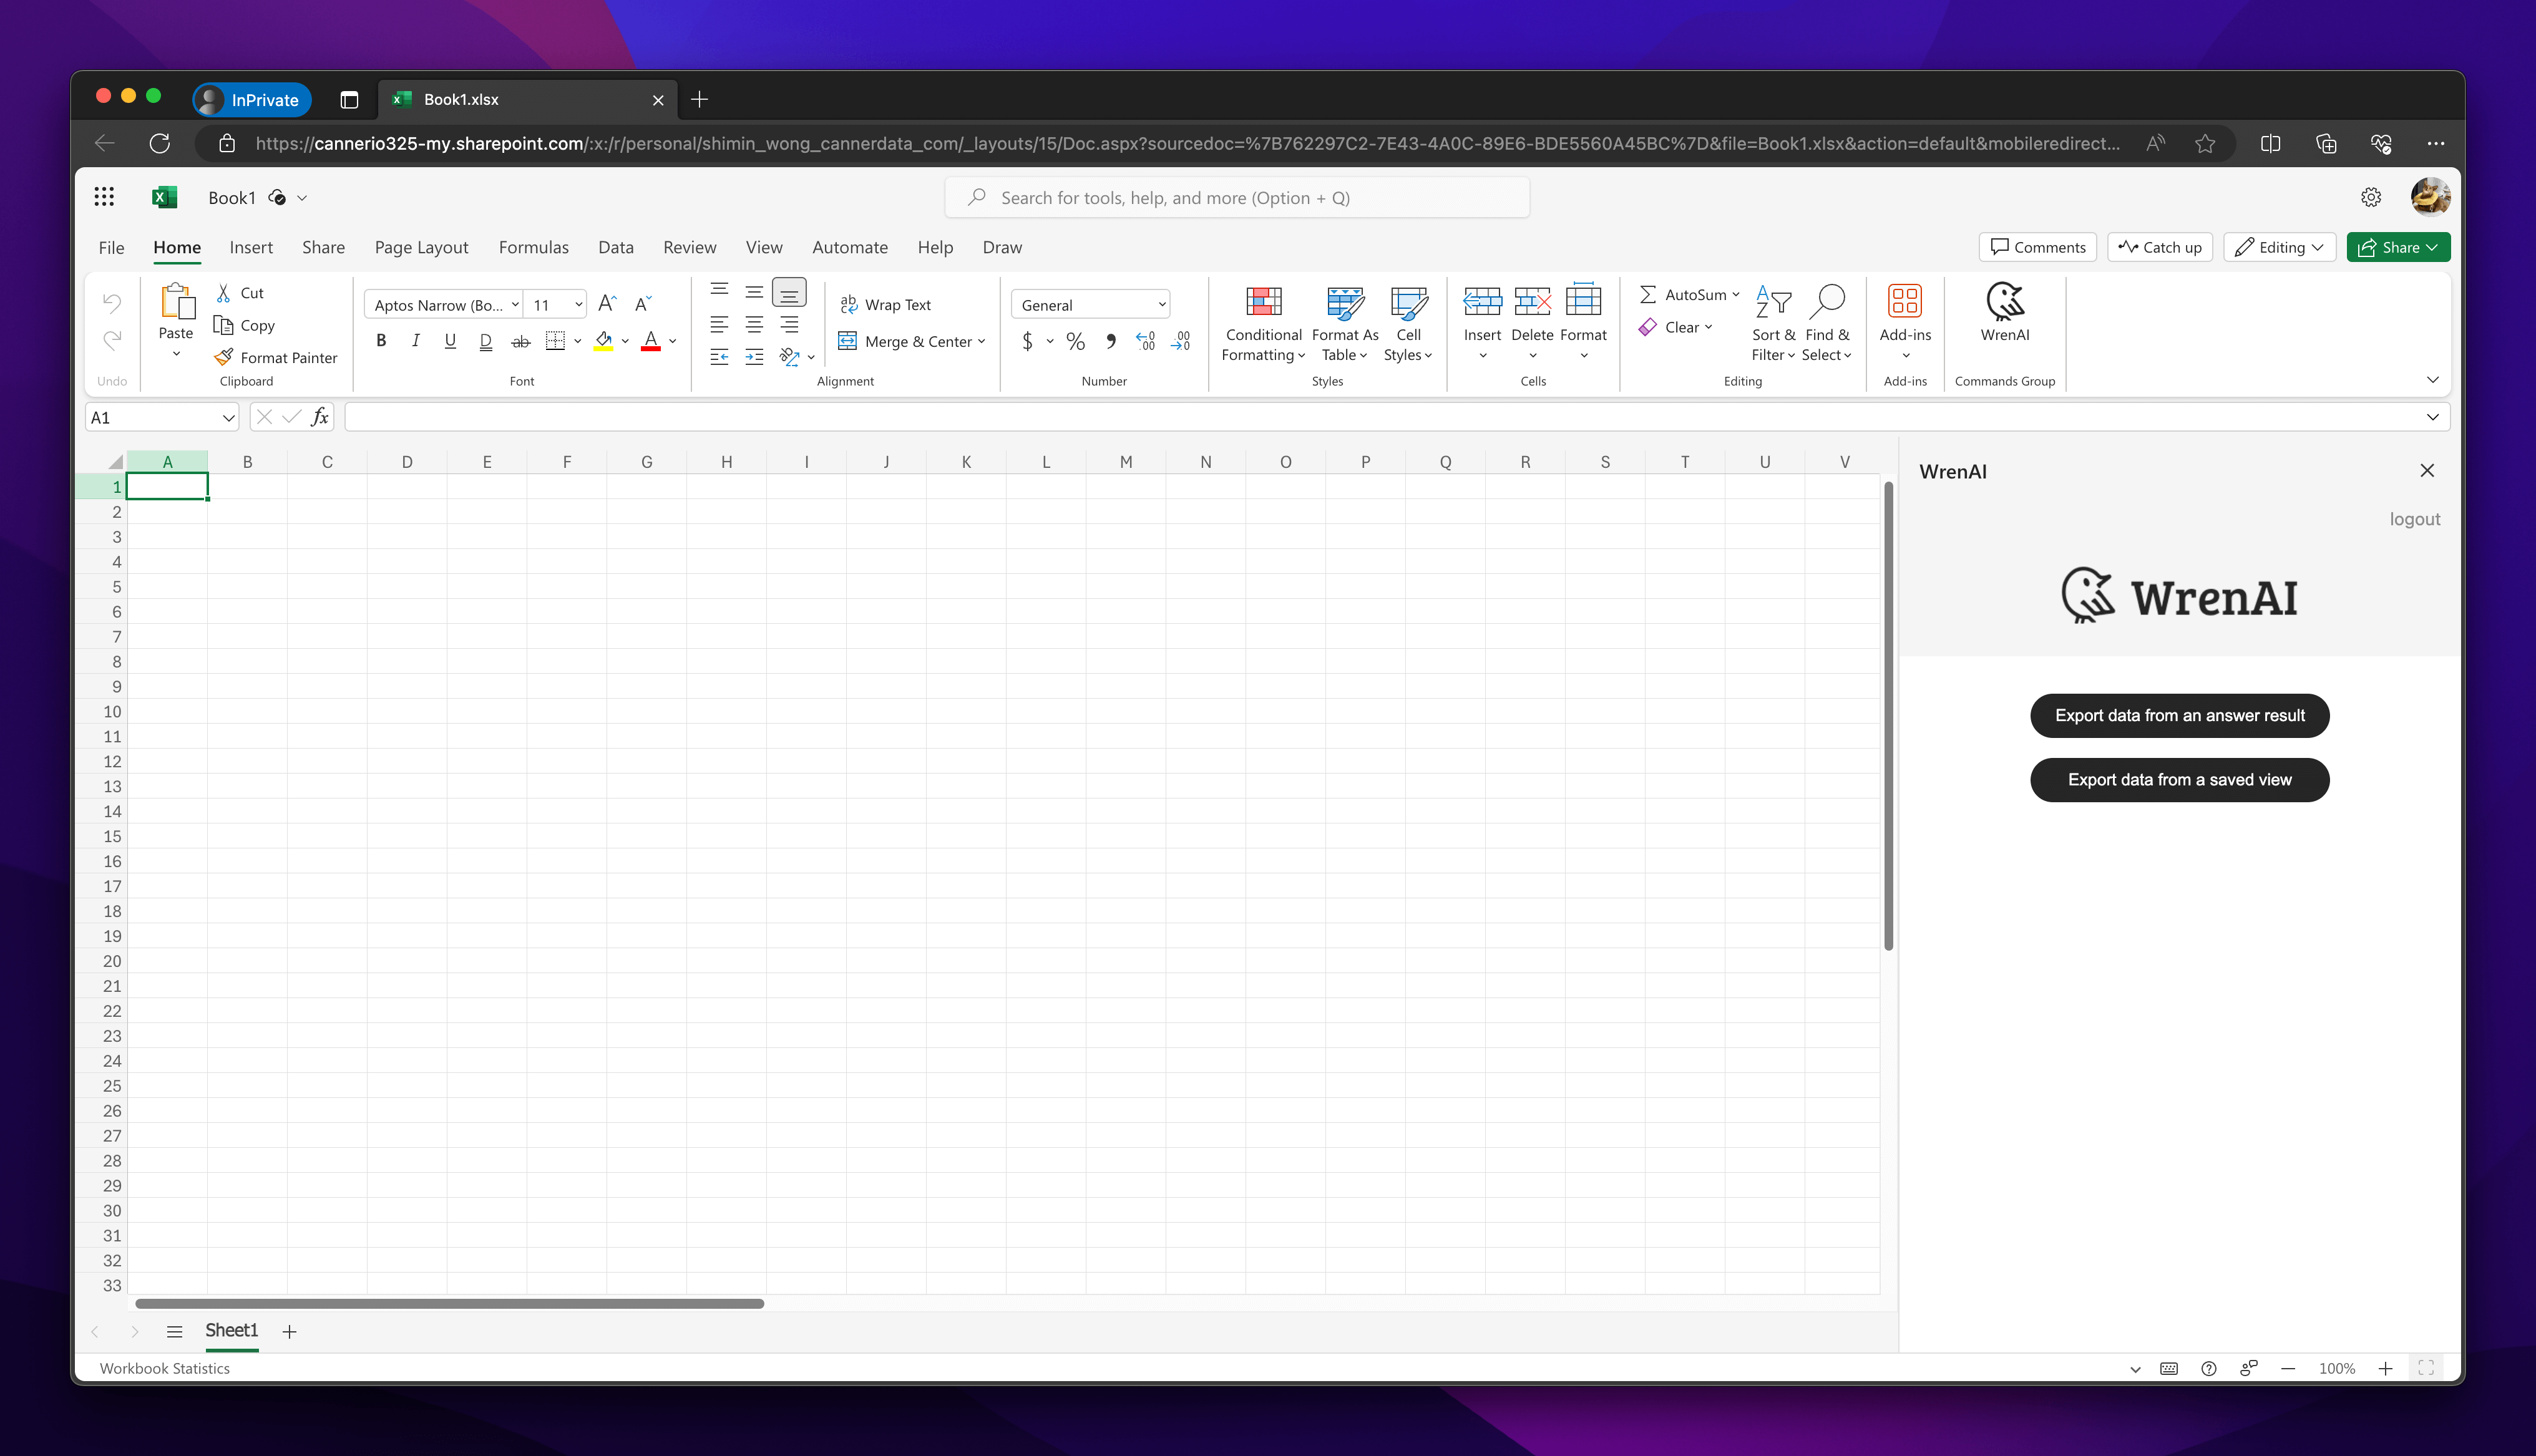The image size is (2536, 1456).
Task: Click the Increase Decimal icon
Action: (1145, 341)
